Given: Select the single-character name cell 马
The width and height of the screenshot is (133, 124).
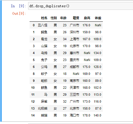Looking at the screenshot, I should [46, 95].
